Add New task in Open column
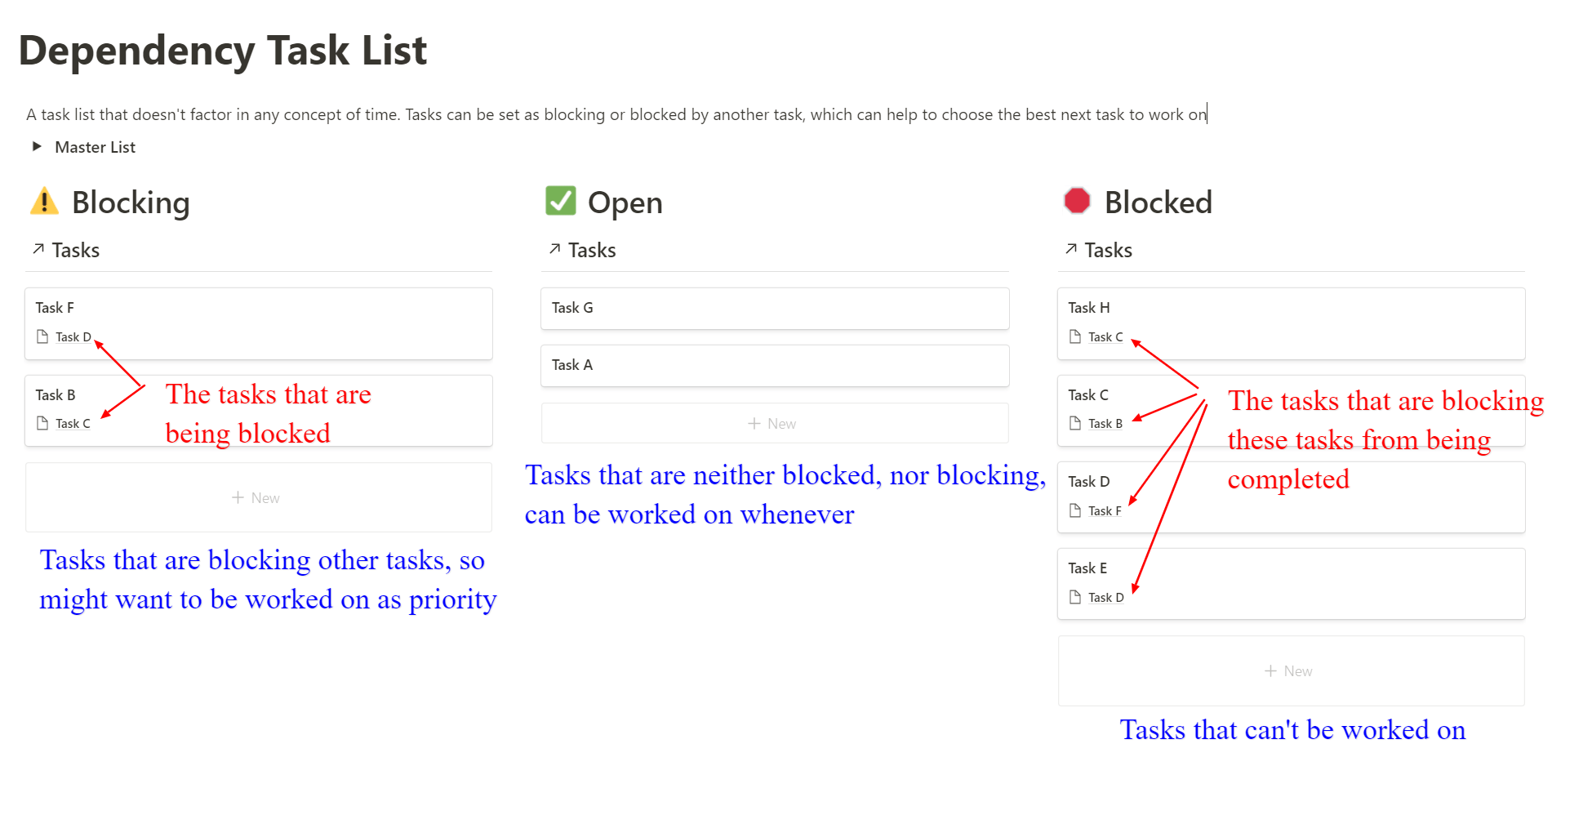 775,423
